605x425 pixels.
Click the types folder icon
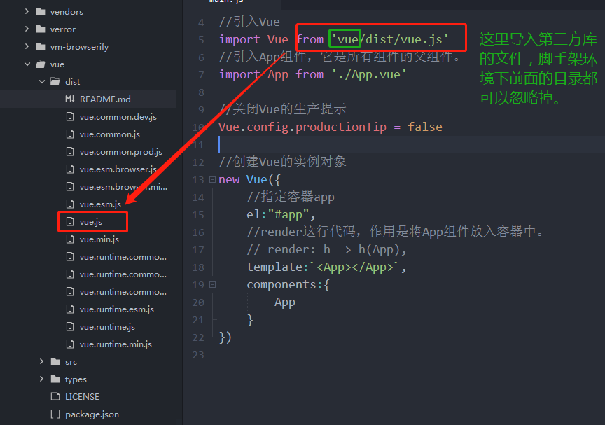[55, 379]
